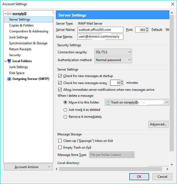This screenshot has width=177, height=184.
Task: Toggle Check for new messages at startup
Action: tap(60, 76)
